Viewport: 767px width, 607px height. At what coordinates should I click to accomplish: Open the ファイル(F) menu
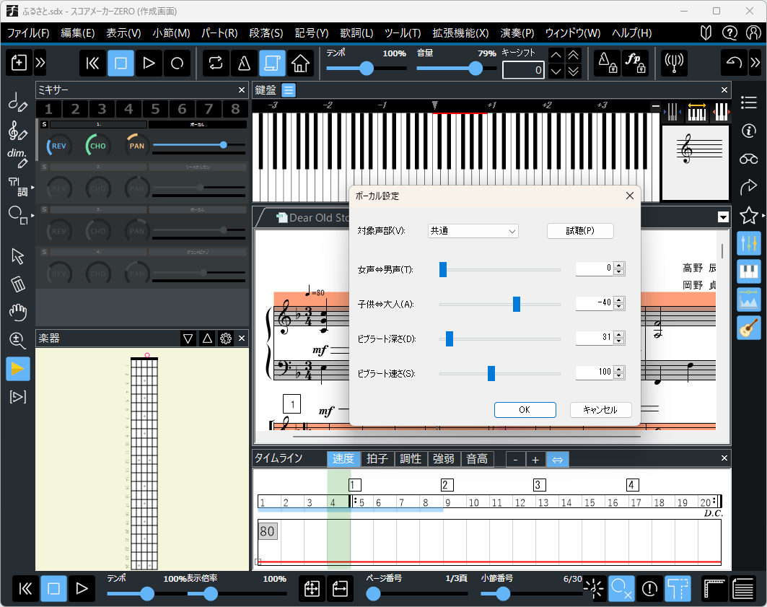(28, 33)
